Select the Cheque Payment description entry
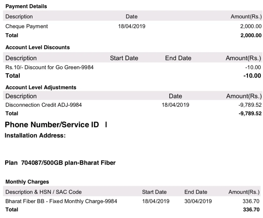 27,26
